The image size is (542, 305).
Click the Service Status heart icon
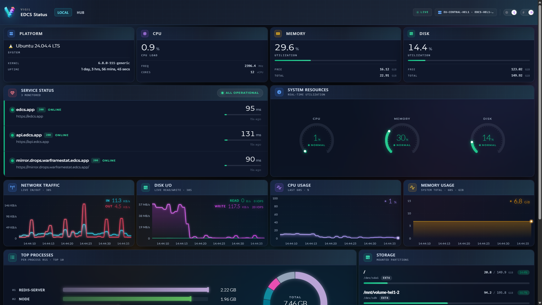pos(12,93)
